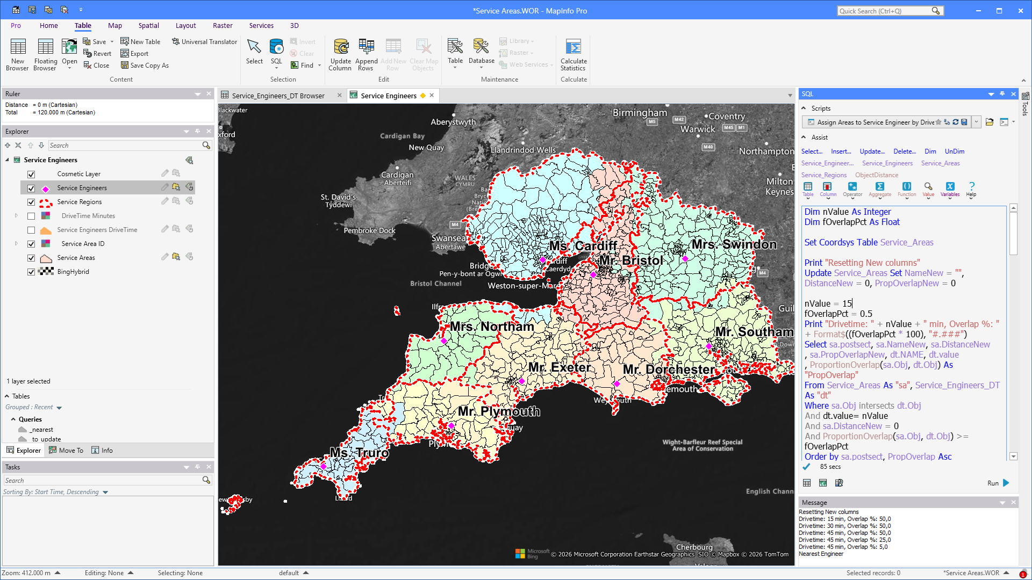Screen dimensions: 1032x580
Task: Click the Select... assist link
Action: (812, 151)
